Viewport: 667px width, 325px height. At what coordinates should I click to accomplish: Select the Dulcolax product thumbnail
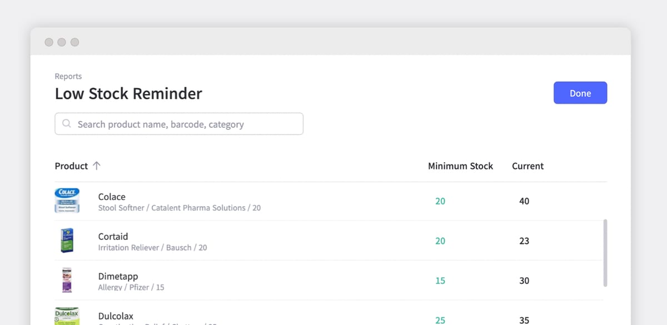point(67,317)
